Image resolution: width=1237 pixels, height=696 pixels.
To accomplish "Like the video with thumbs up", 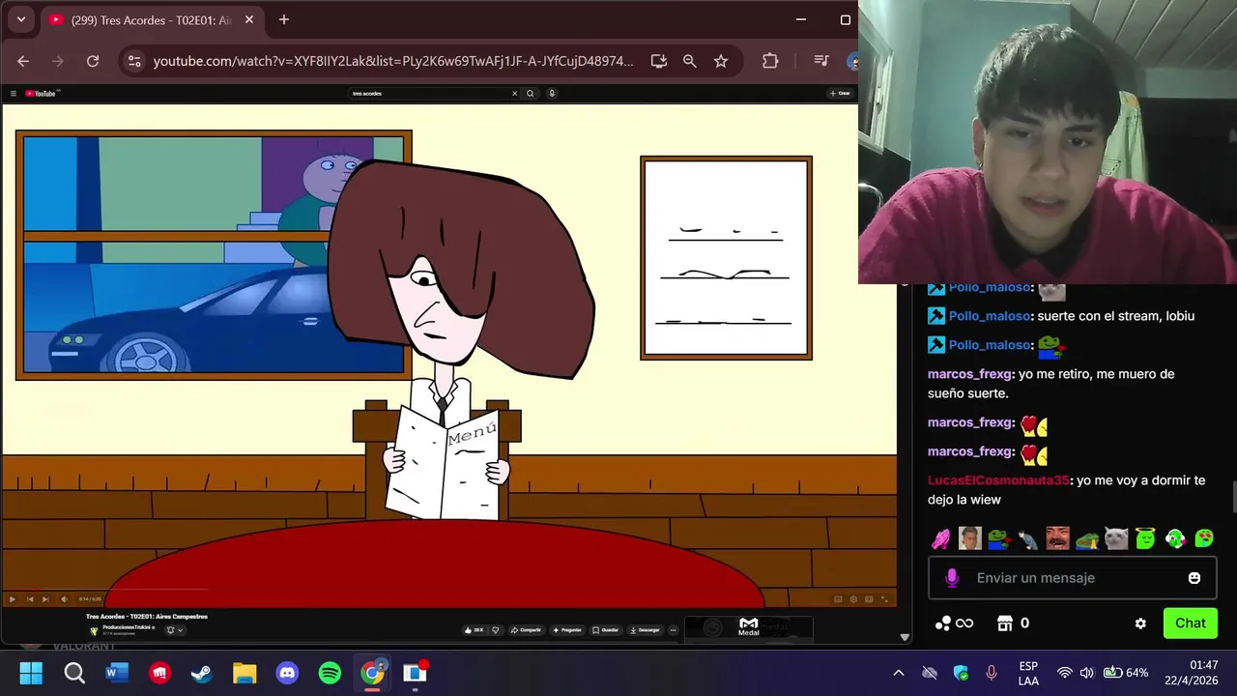I will (x=474, y=630).
